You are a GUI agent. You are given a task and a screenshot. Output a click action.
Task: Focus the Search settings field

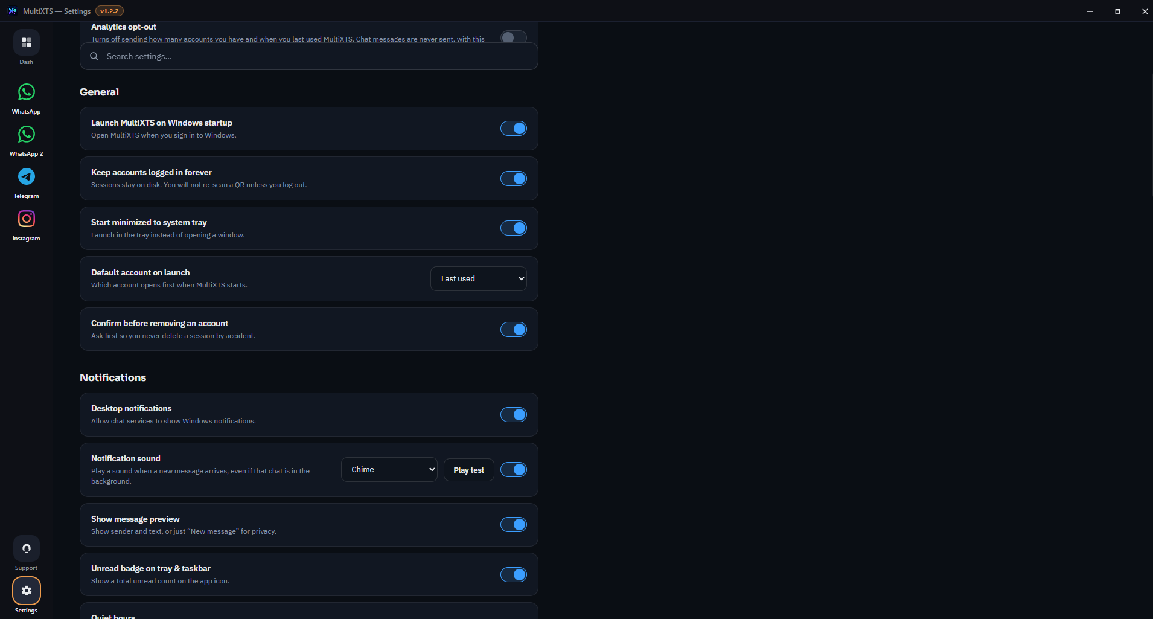coord(309,56)
